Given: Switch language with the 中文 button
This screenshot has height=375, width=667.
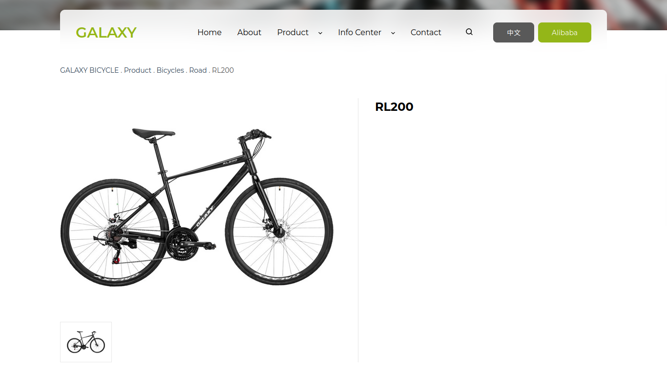Looking at the screenshot, I should click(x=514, y=32).
